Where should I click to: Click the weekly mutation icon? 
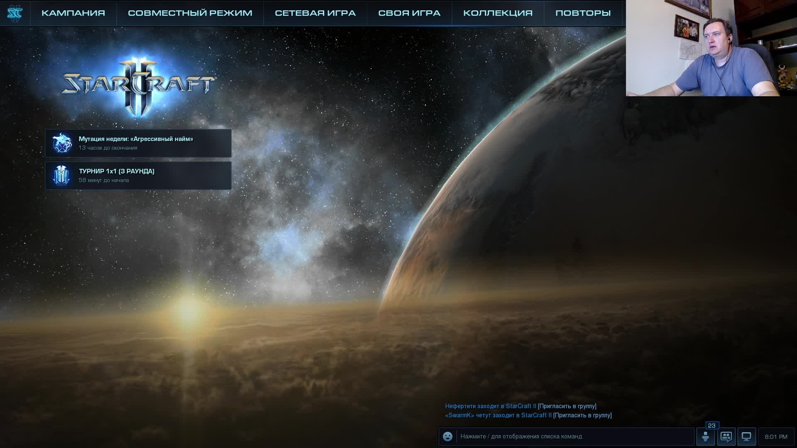(x=62, y=143)
